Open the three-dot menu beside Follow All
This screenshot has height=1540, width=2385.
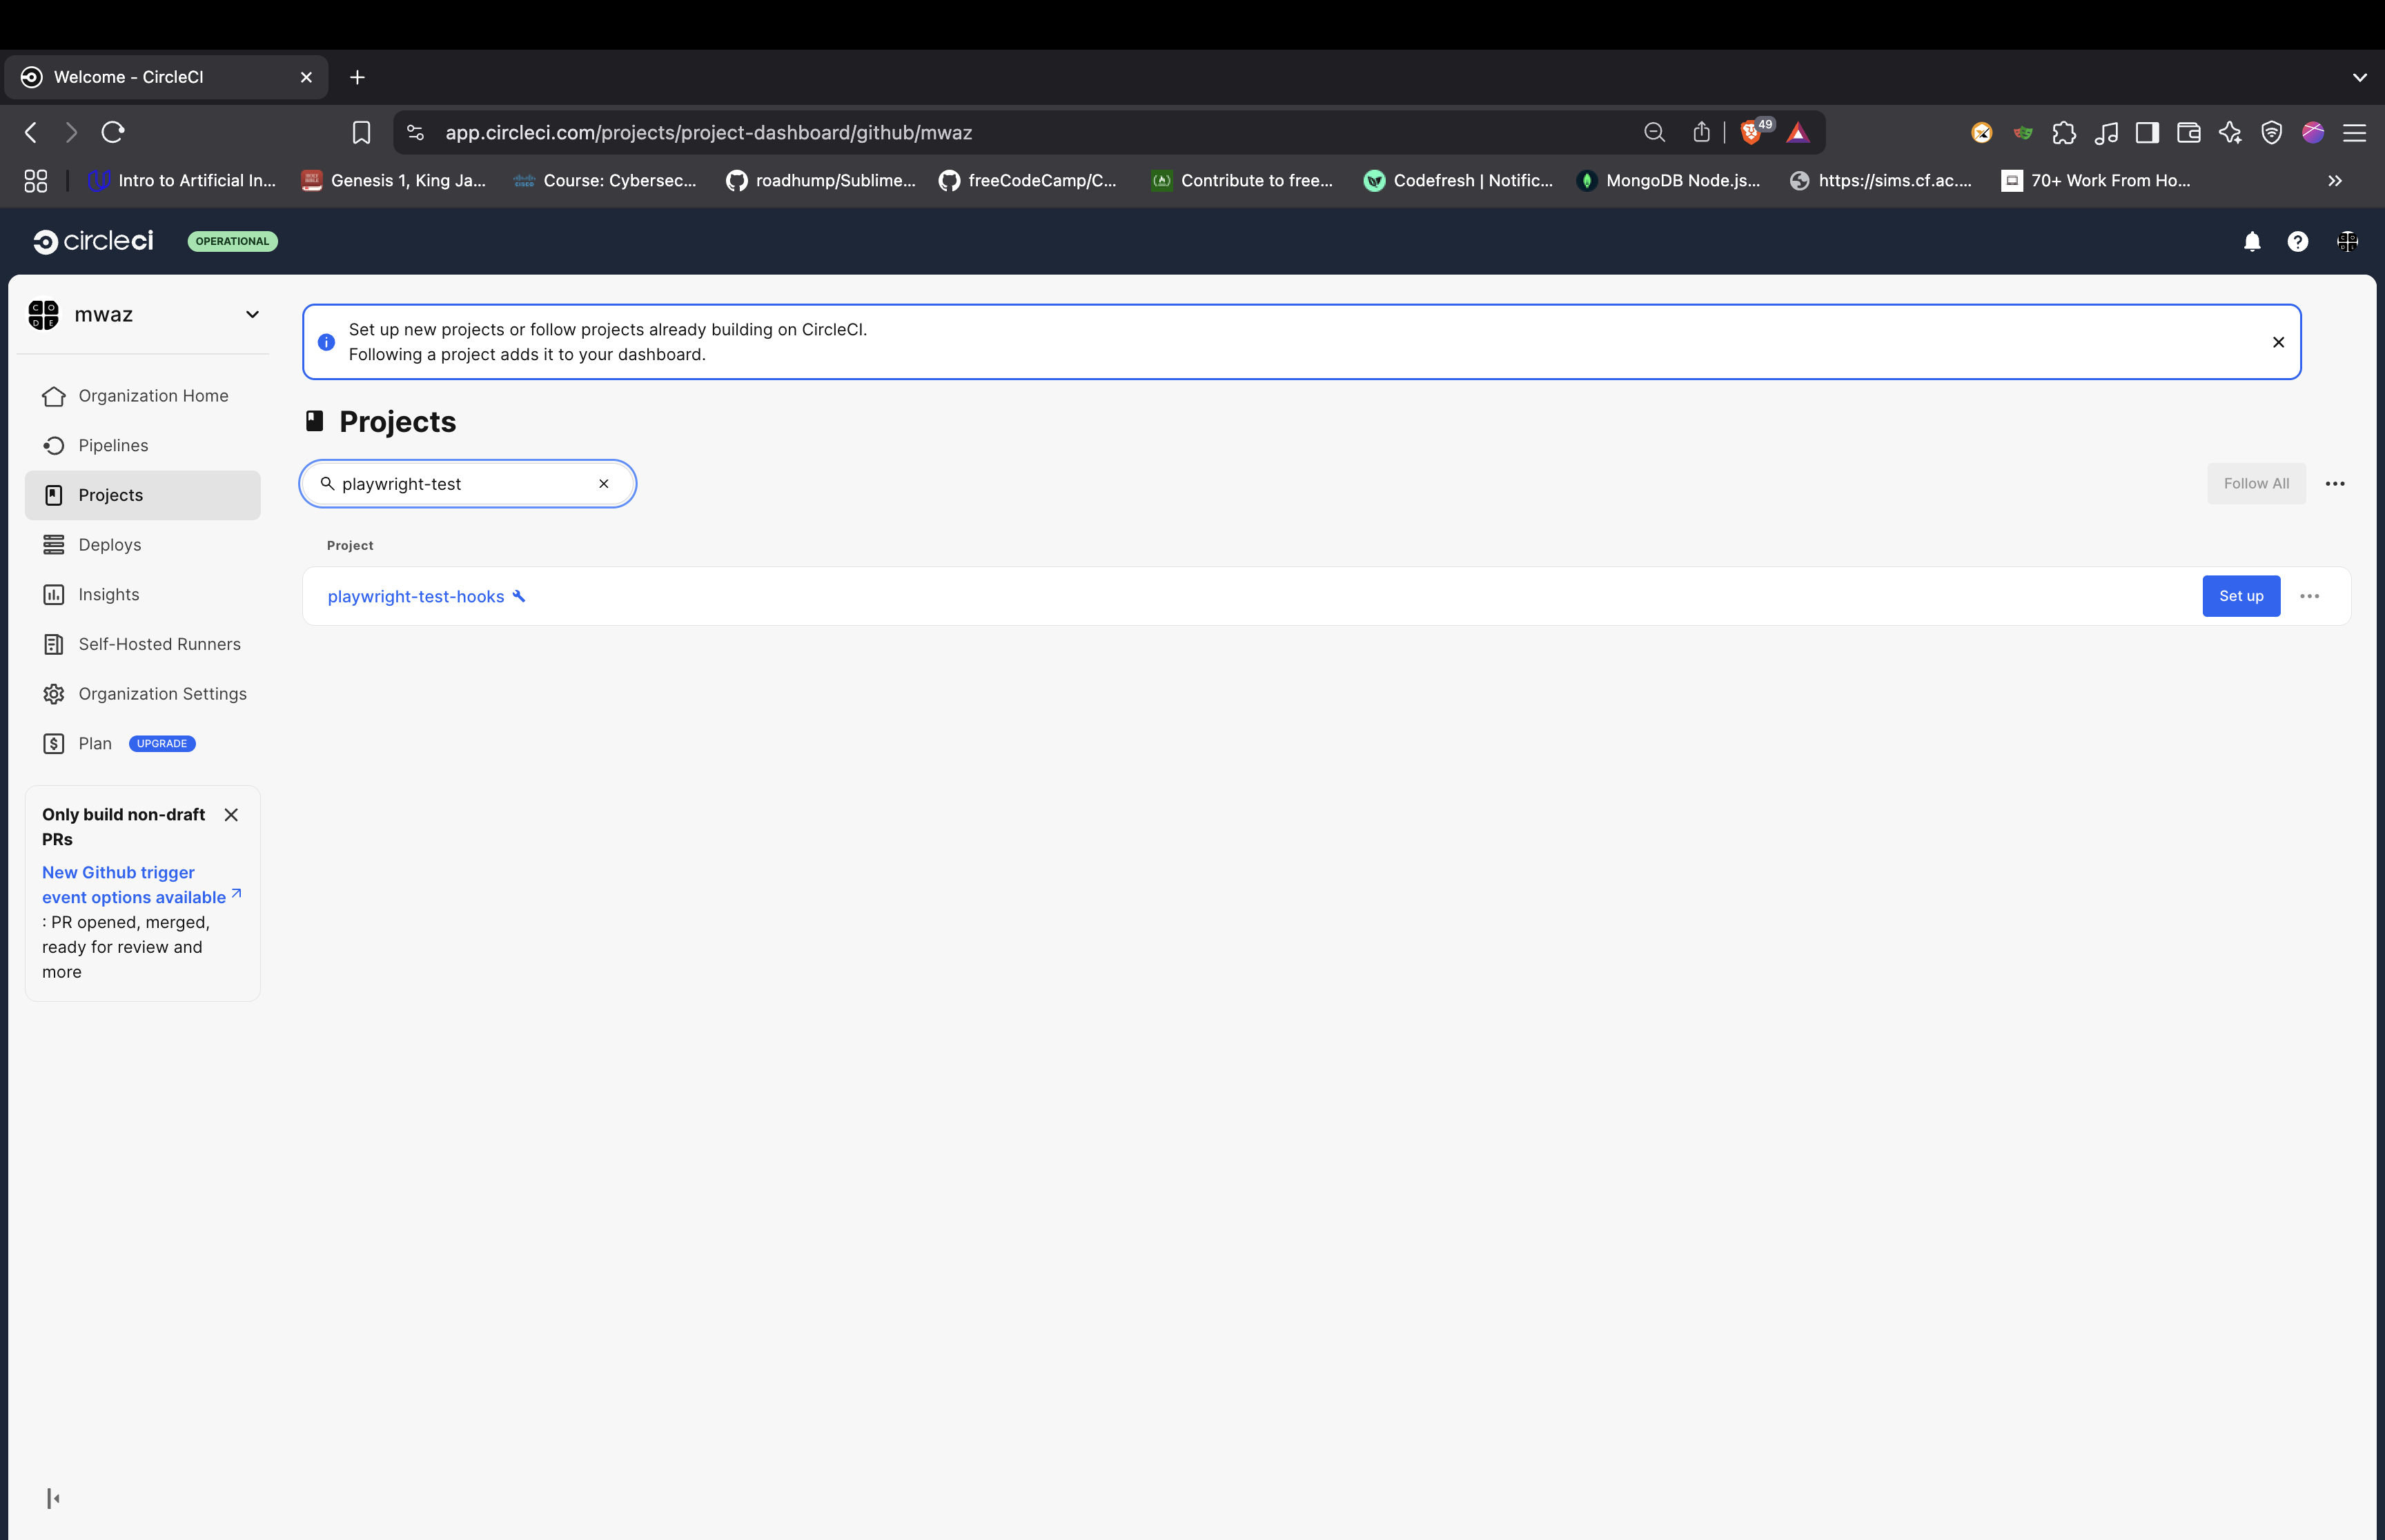tap(2335, 483)
